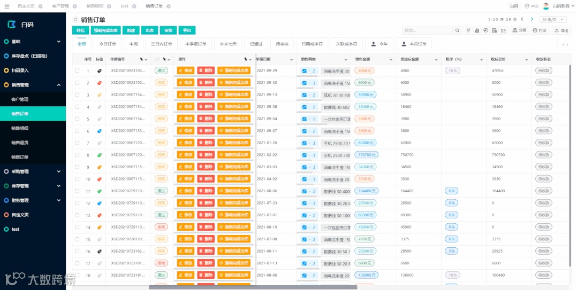Tick the checkbox for row 15
Image resolution: width=577 pixels, height=290 pixels.
[x=77, y=239]
